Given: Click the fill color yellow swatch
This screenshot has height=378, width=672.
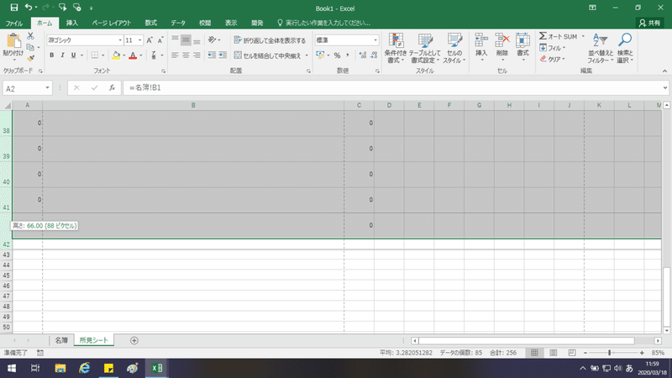Looking at the screenshot, I should 116,55.
